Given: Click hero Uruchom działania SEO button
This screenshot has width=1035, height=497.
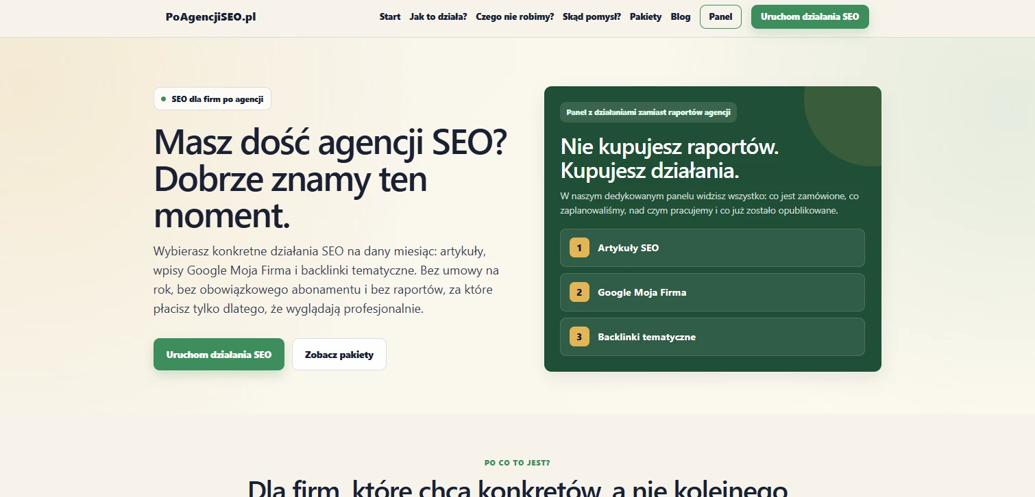Looking at the screenshot, I should 219,355.
